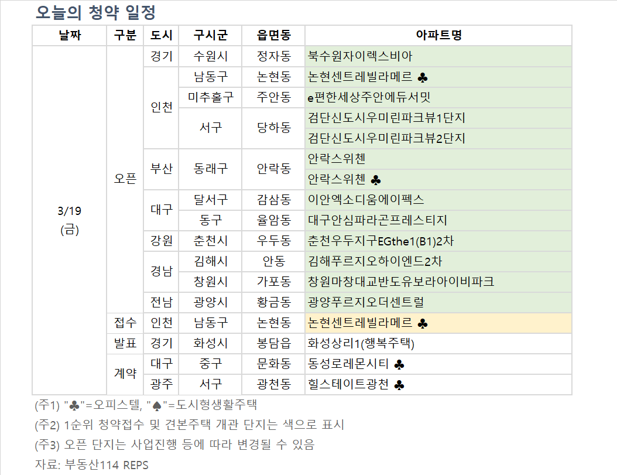Click the club icon in the yellow 접수 row
Viewport: 617px width, 475px height.
click(x=424, y=323)
